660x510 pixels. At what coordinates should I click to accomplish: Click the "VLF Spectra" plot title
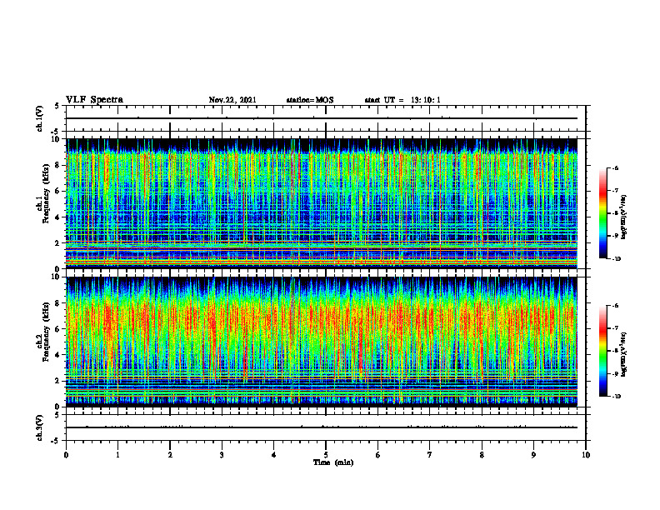(94, 100)
